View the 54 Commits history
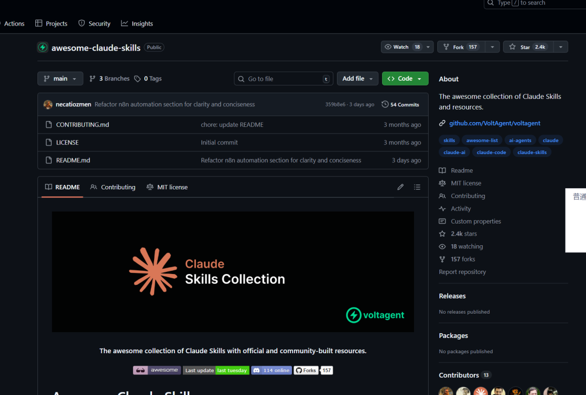The height and width of the screenshot is (395, 586). point(400,105)
